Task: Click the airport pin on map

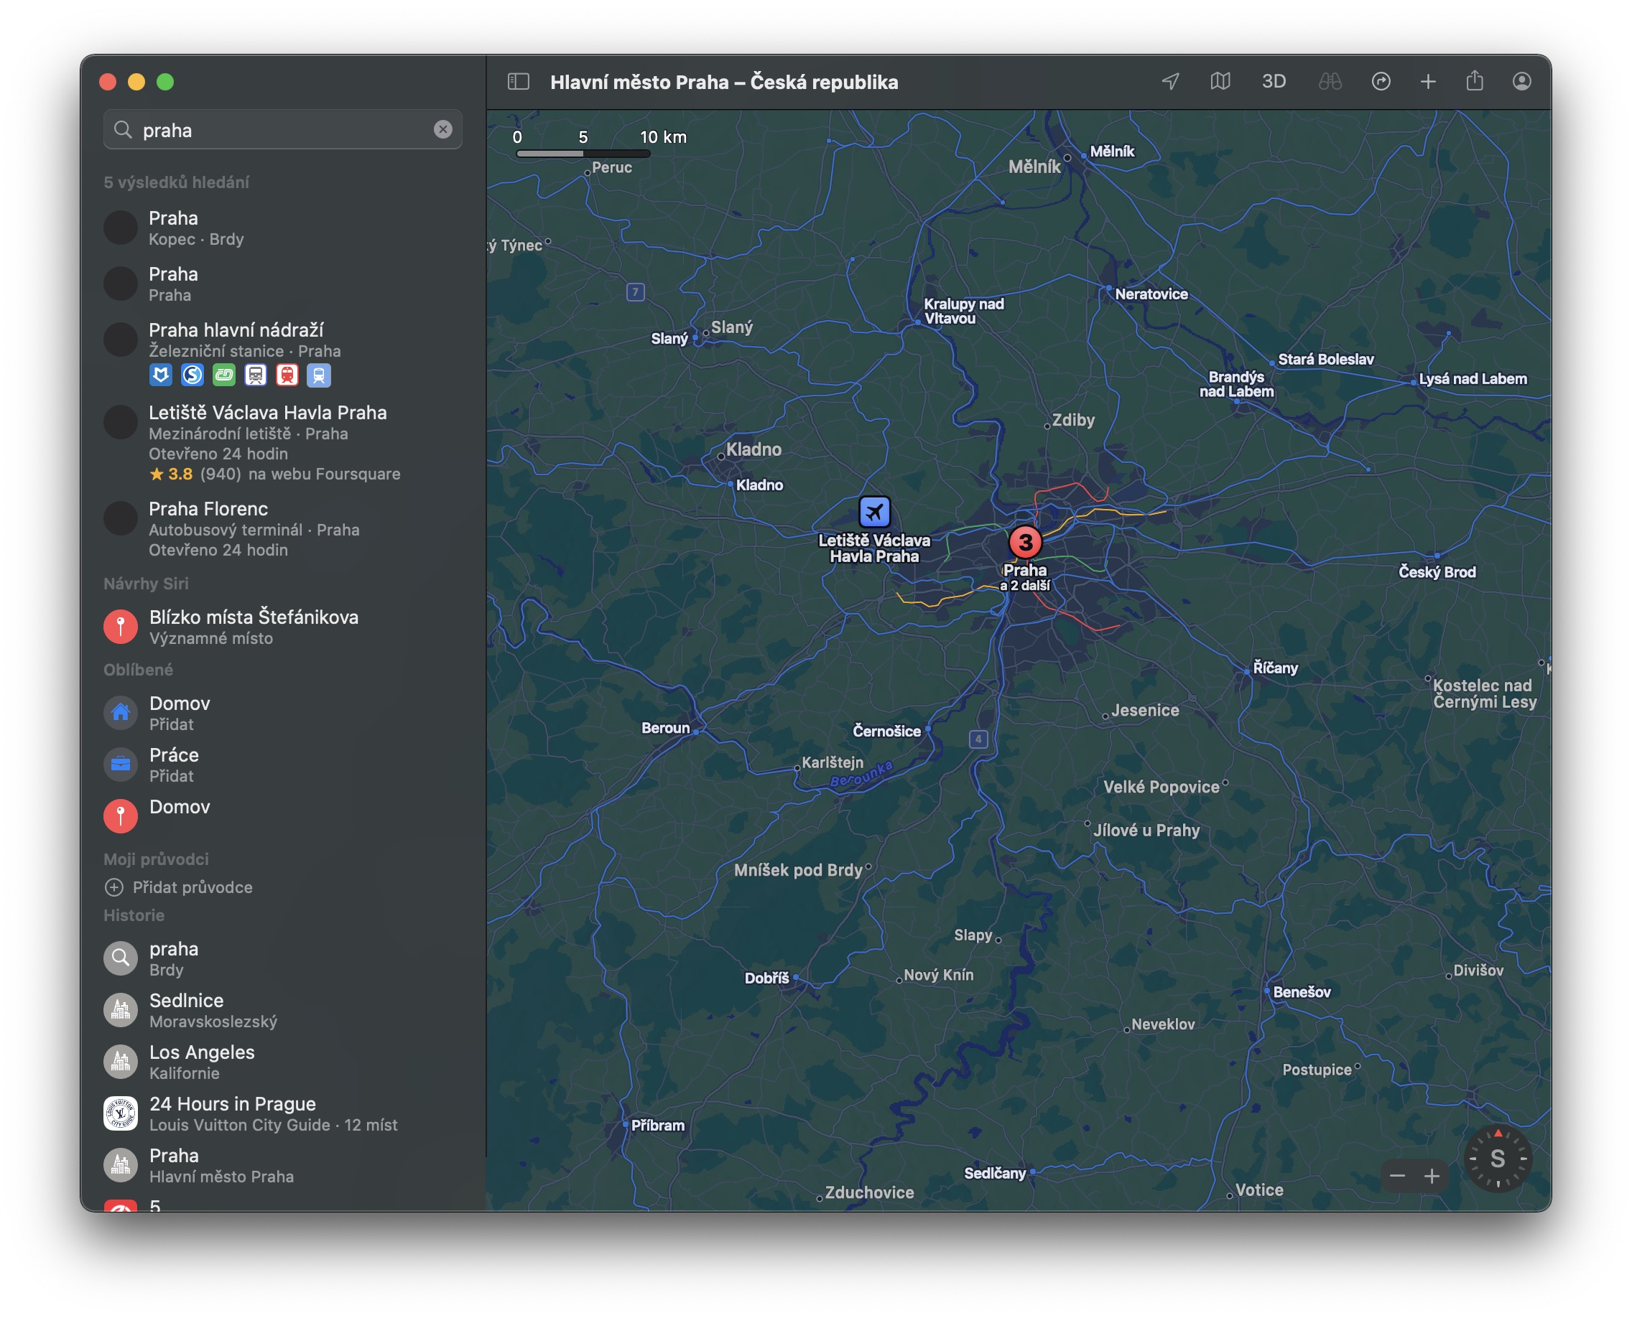Action: pyautogui.click(x=874, y=513)
